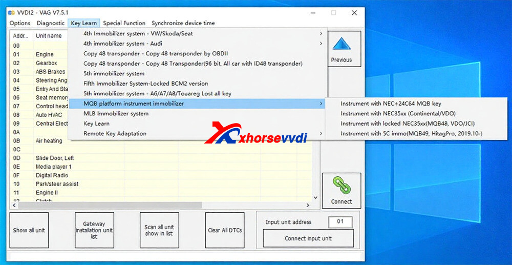Select the 0F Digital Radio row
Image resolution: width=512 pixels, height=265 pixels.
click(x=162, y=175)
